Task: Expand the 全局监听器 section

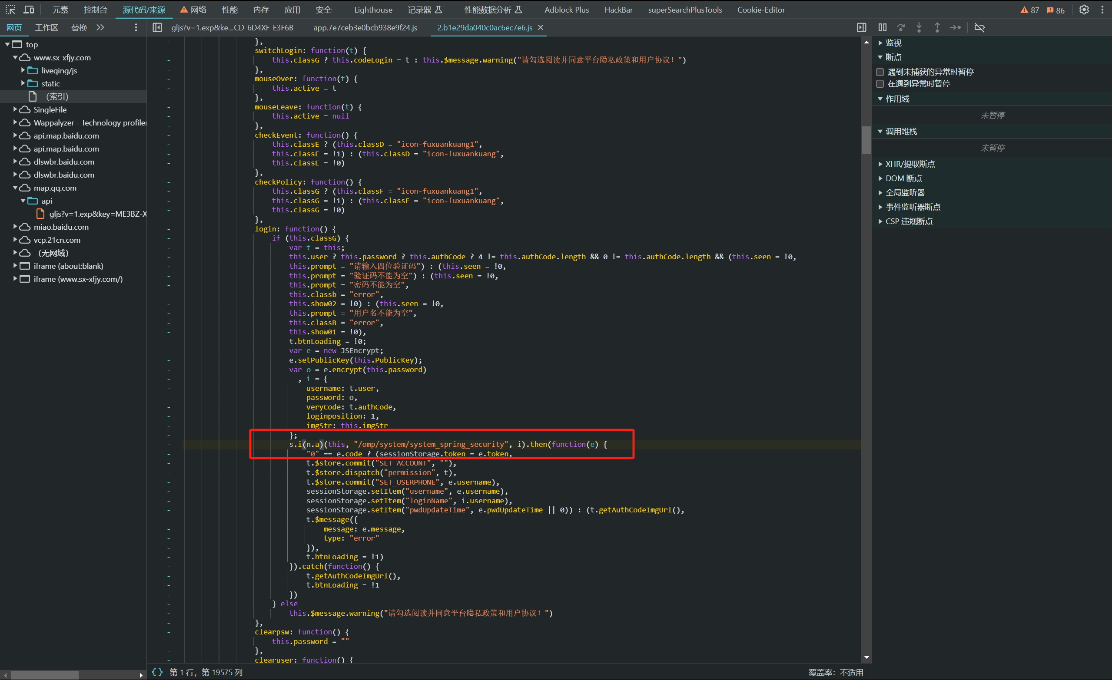Action: coord(880,192)
